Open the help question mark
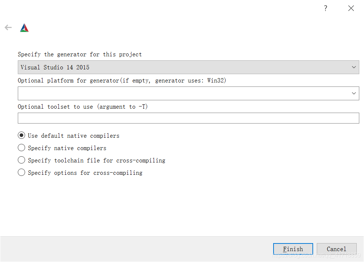Image resolution: width=364 pixels, height=262 pixels. [x=325, y=8]
